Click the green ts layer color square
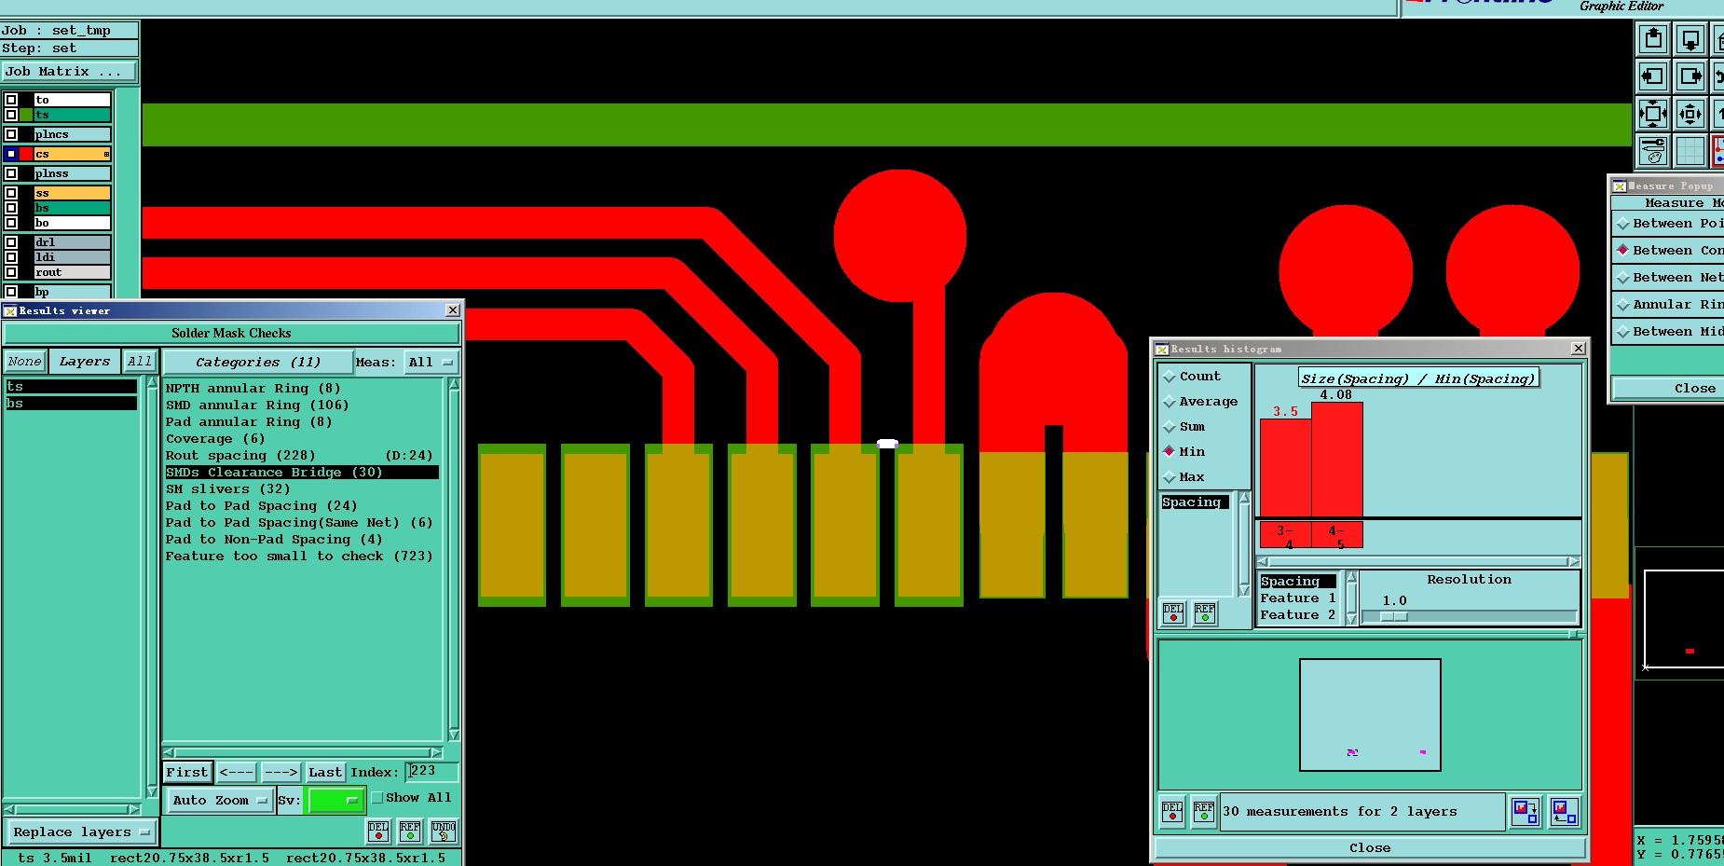Viewport: 1724px width, 866px height. (26, 115)
